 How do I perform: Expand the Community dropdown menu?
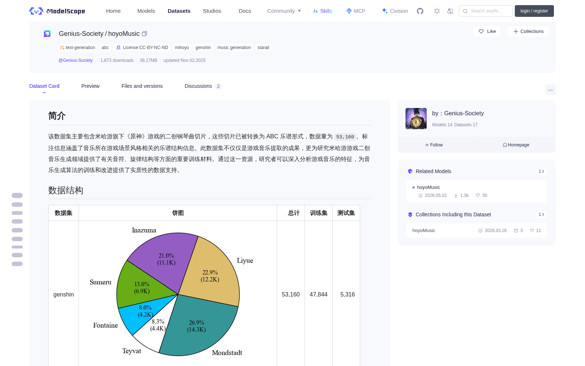(284, 11)
